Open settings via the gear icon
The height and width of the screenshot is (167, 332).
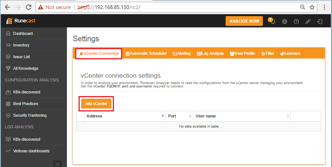285,21
